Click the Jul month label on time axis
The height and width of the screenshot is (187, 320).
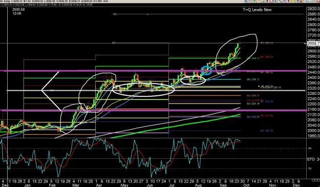point(172,185)
